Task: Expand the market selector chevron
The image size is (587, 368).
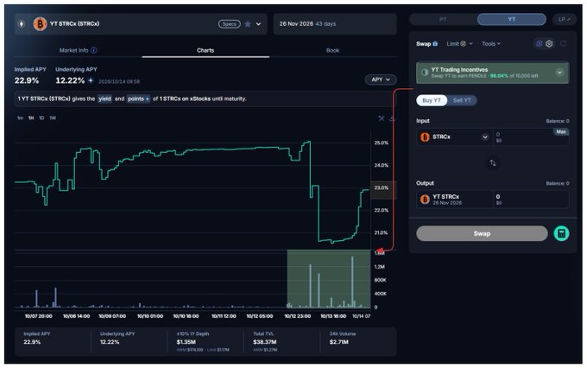Action: (258, 24)
